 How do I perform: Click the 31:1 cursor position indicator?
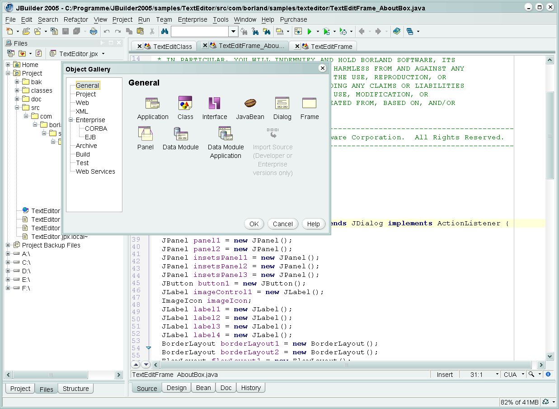[477, 375]
